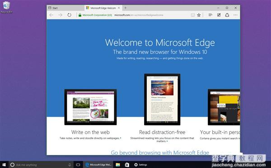This screenshot has height=168, width=271.
Task: Go back with the back arrow
Action: tap(51, 15)
